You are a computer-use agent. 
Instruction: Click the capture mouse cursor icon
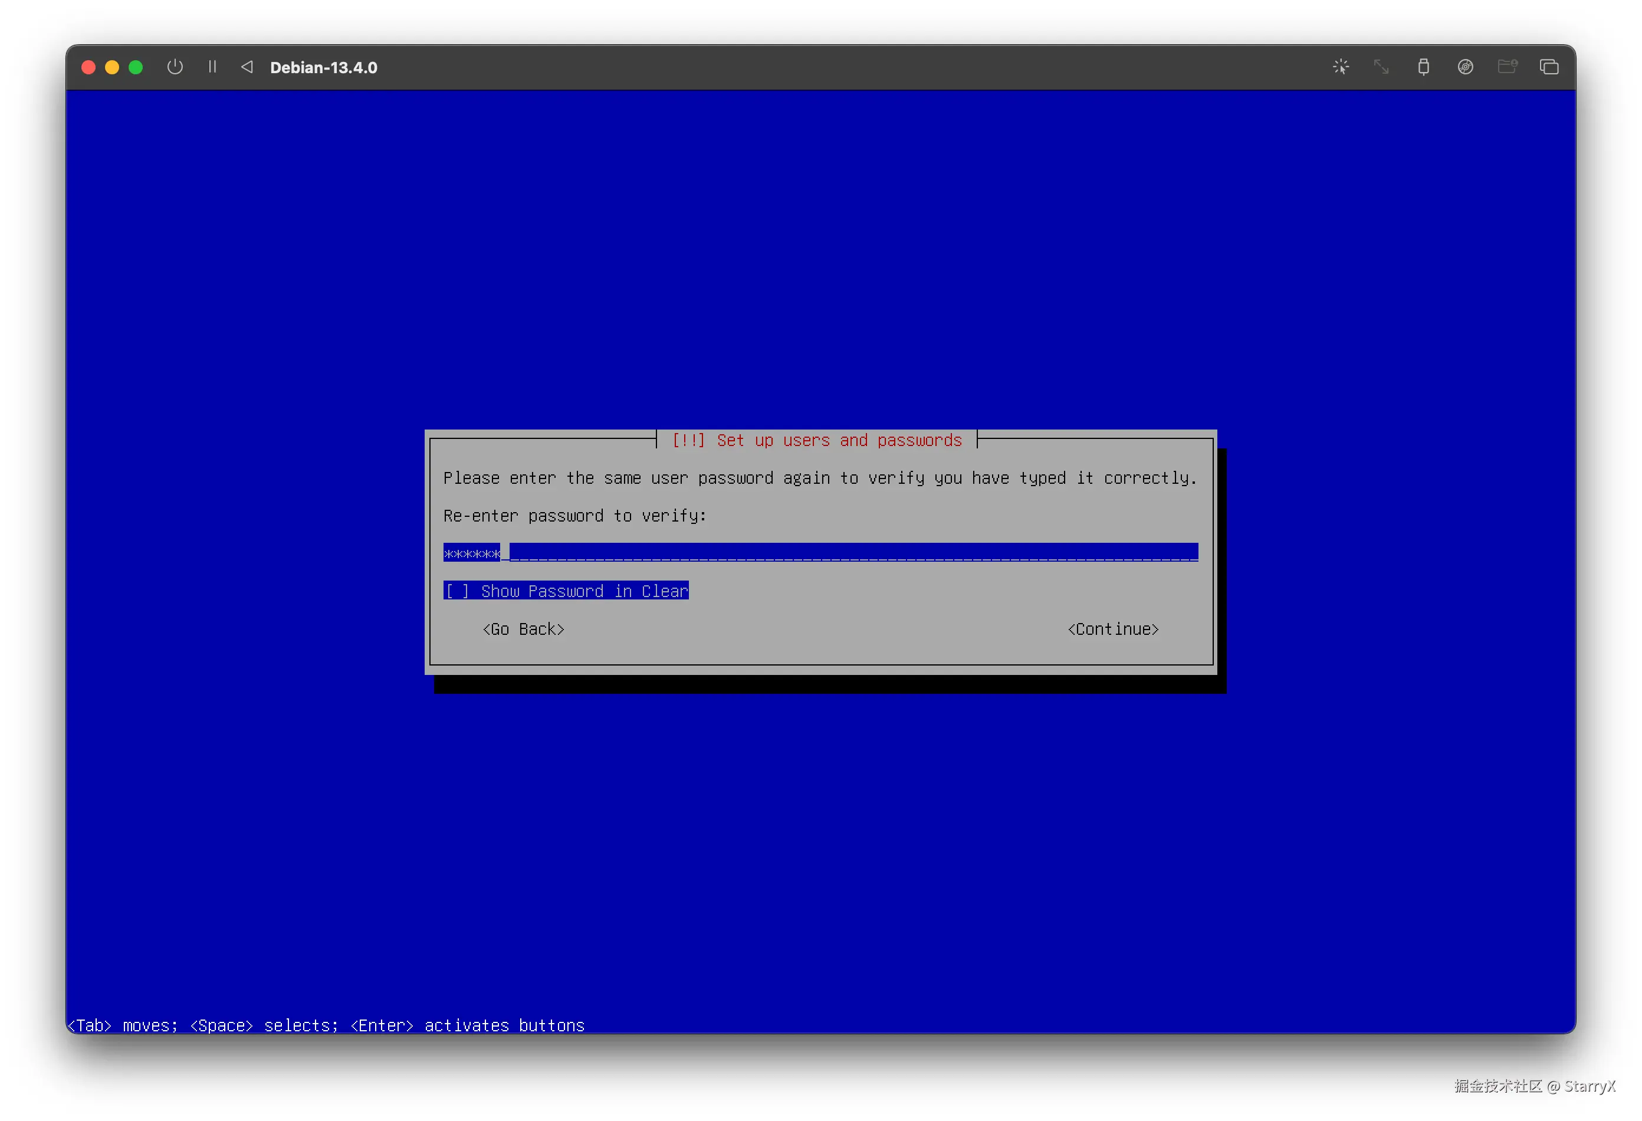1340,67
